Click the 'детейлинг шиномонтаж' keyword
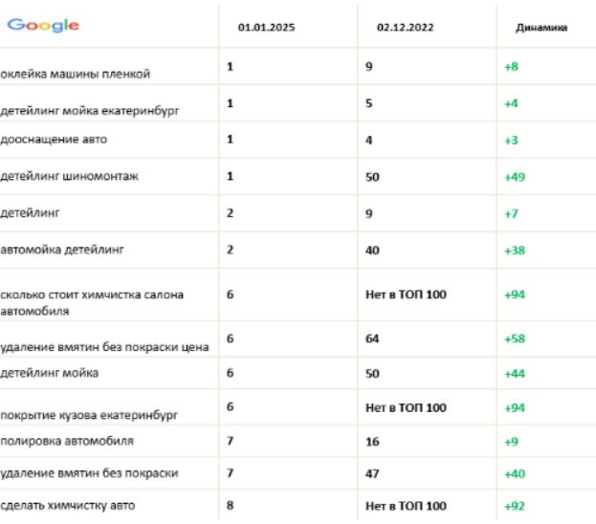596x524 pixels. coord(69,176)
